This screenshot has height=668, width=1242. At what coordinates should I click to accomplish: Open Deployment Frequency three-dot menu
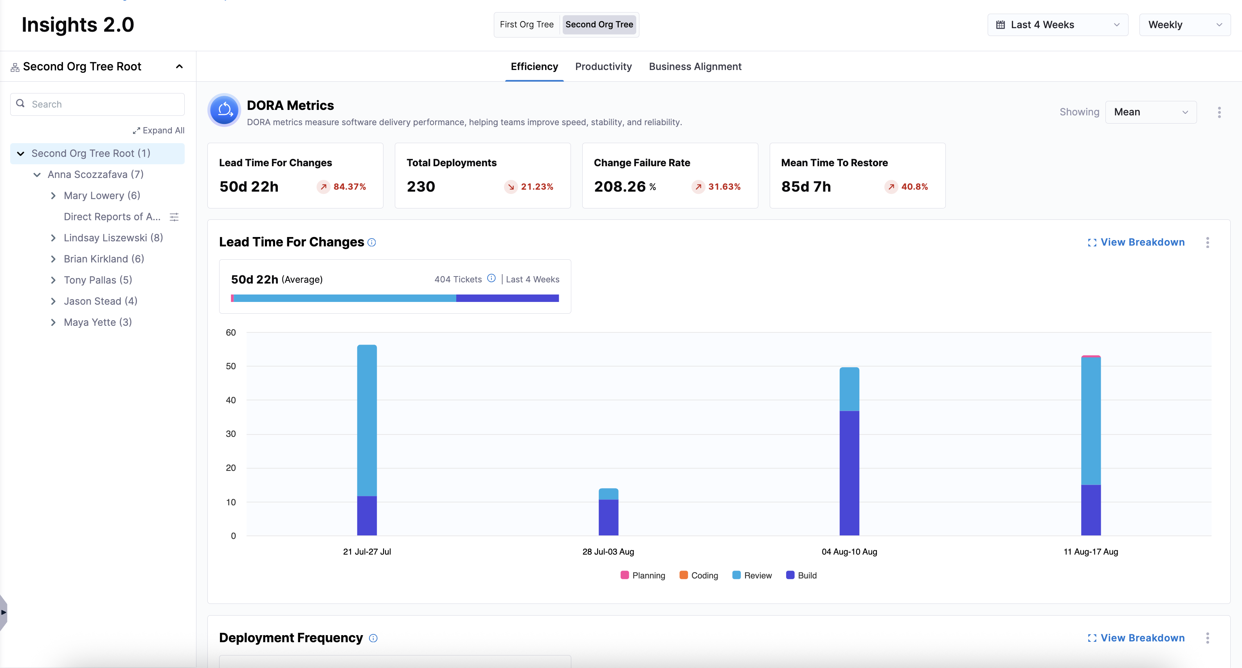point(1207,638)
